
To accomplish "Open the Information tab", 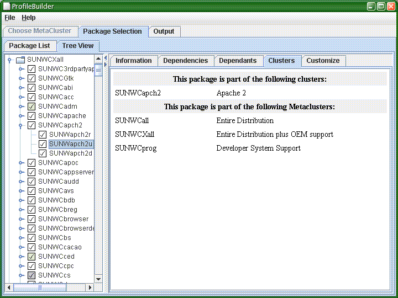I will [x=134, y=61].
